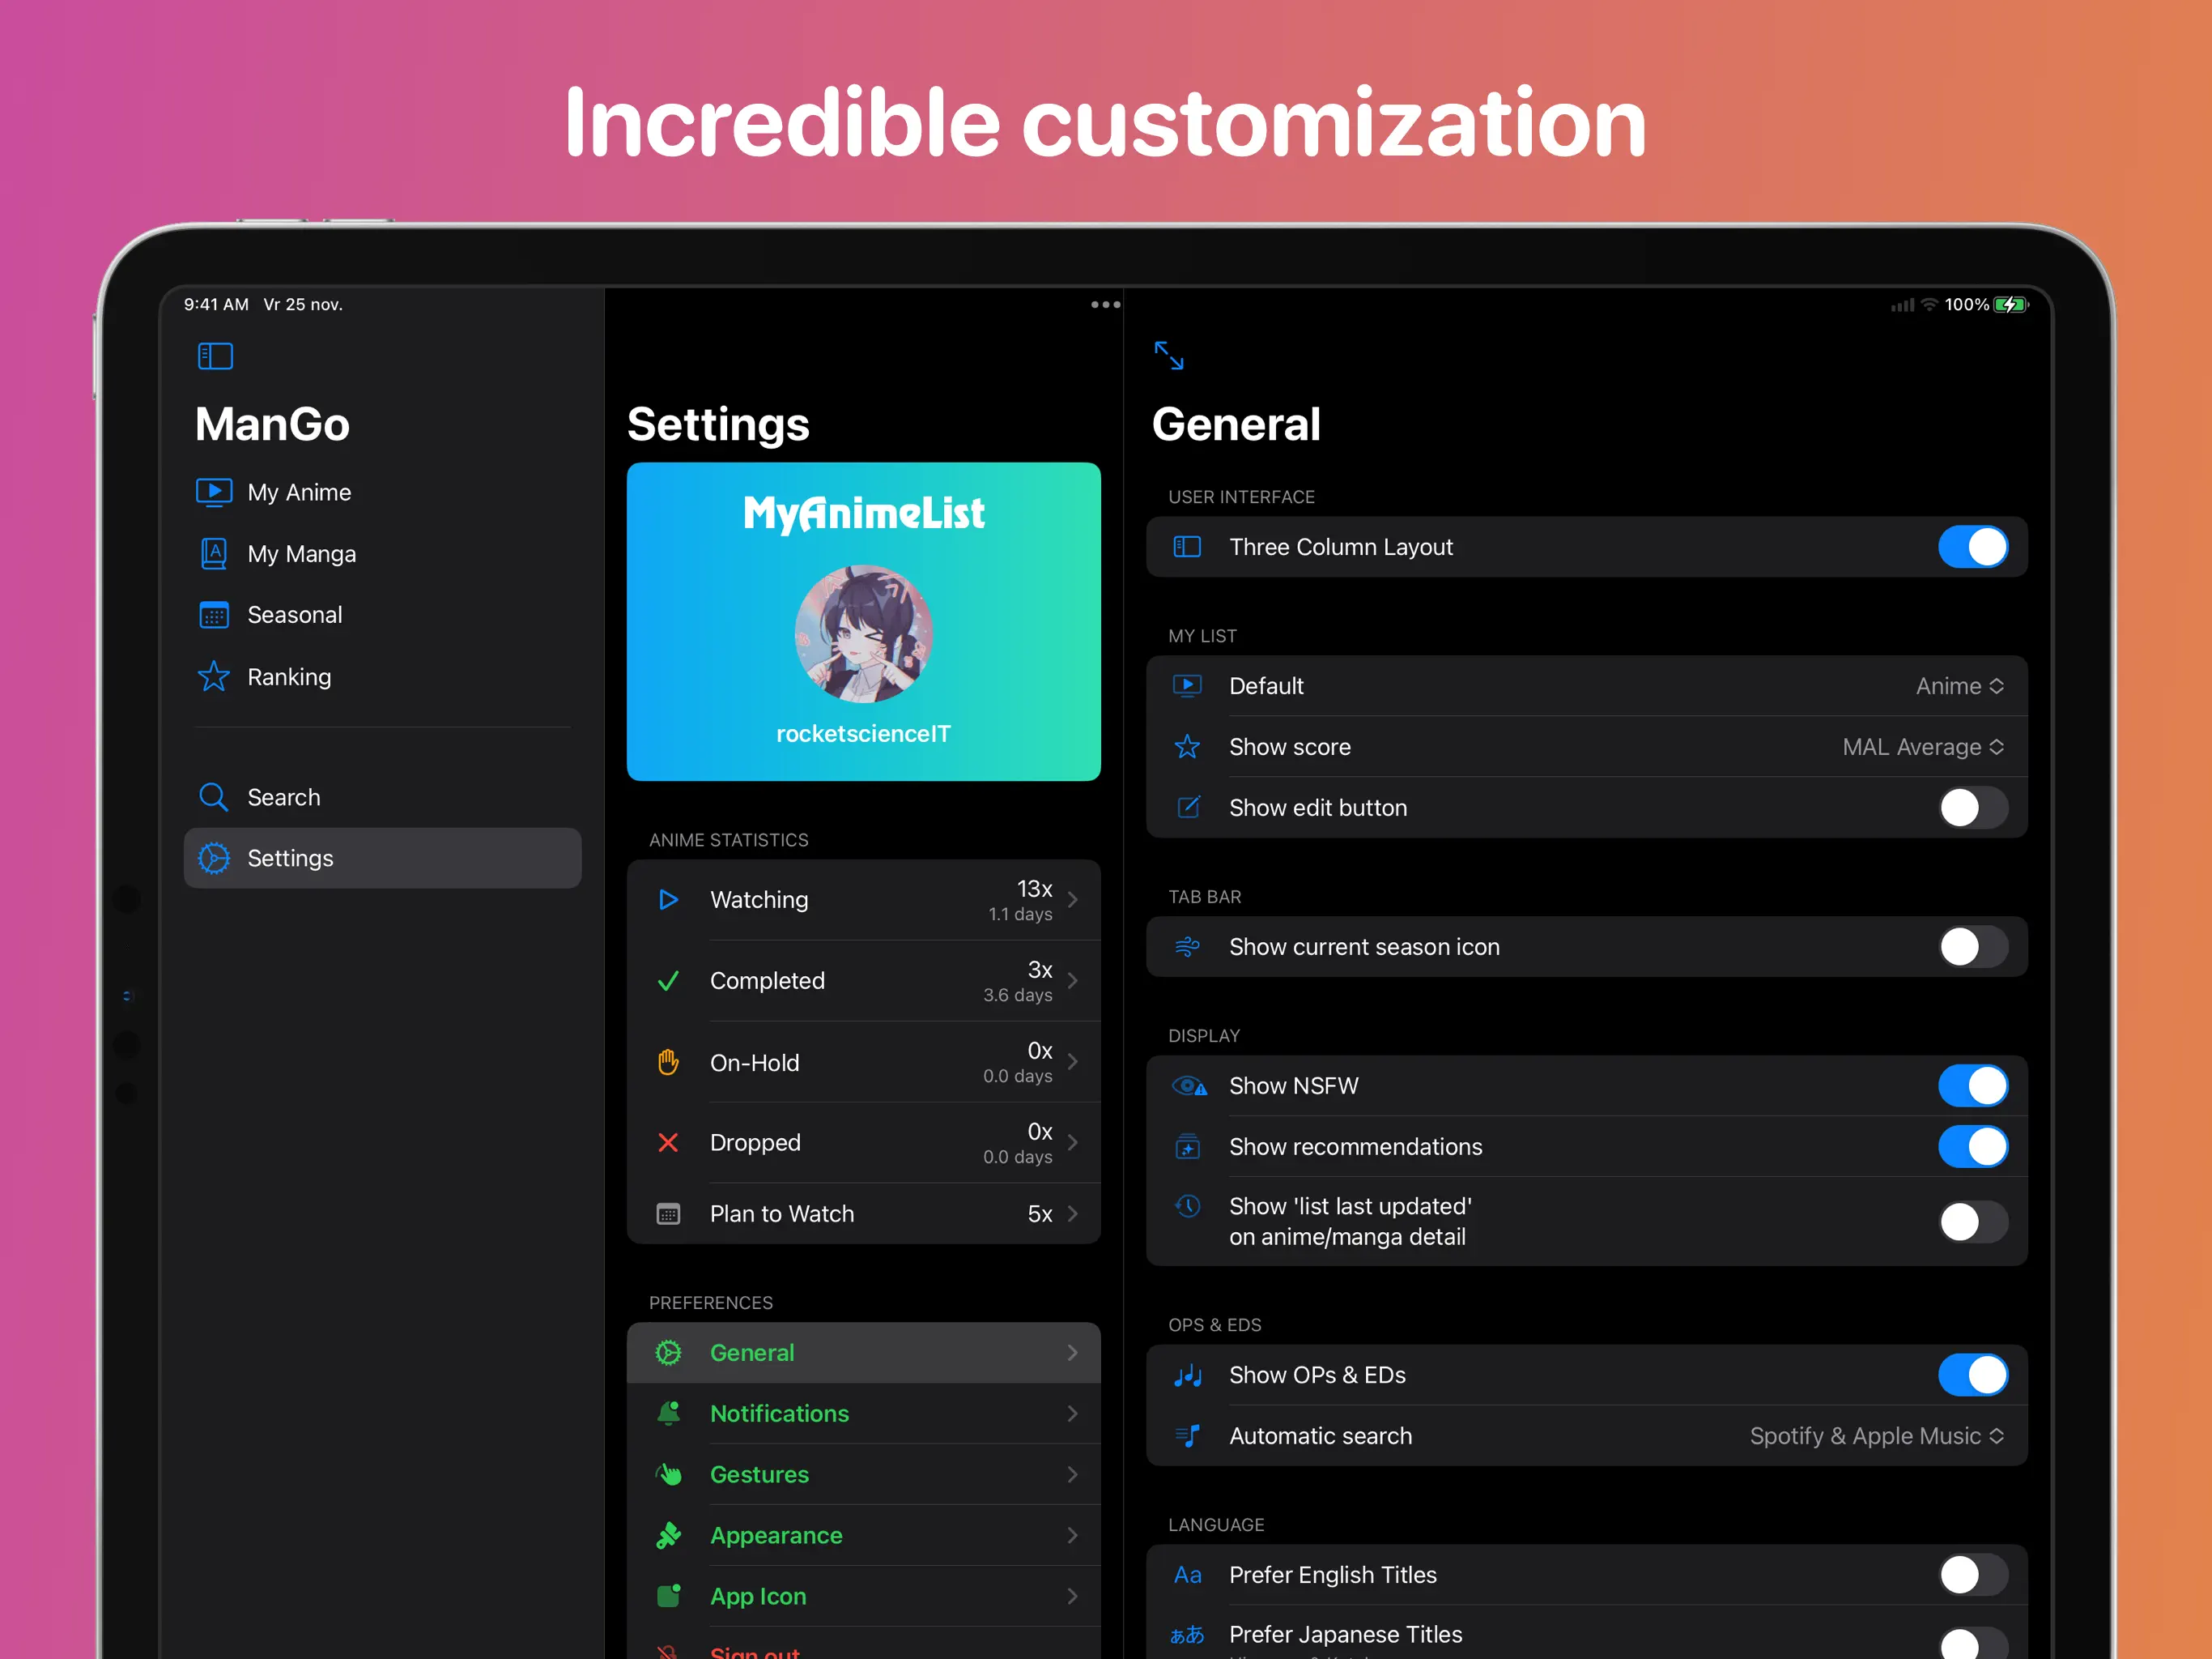Change Show score MAL Average picker
This screenshot has width=2212, height=1659.
click(x=1922, y=748)
